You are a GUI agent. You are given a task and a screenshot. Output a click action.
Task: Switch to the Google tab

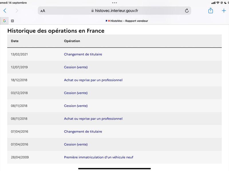(4, 21)
